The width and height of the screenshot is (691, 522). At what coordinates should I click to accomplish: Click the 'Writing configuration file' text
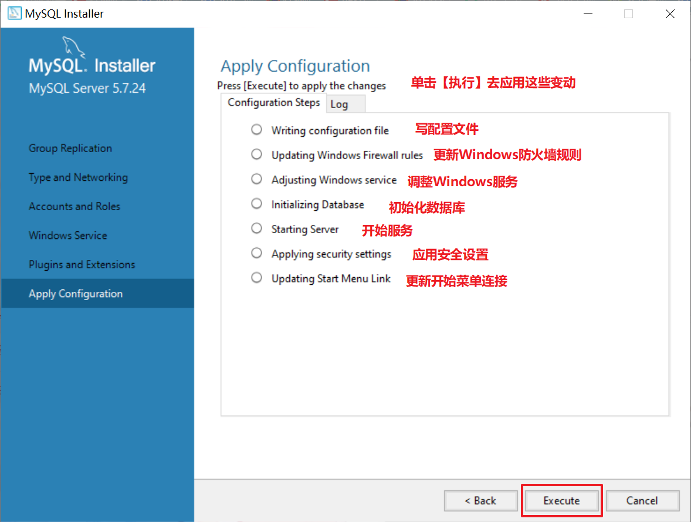[x=330, y=130]
